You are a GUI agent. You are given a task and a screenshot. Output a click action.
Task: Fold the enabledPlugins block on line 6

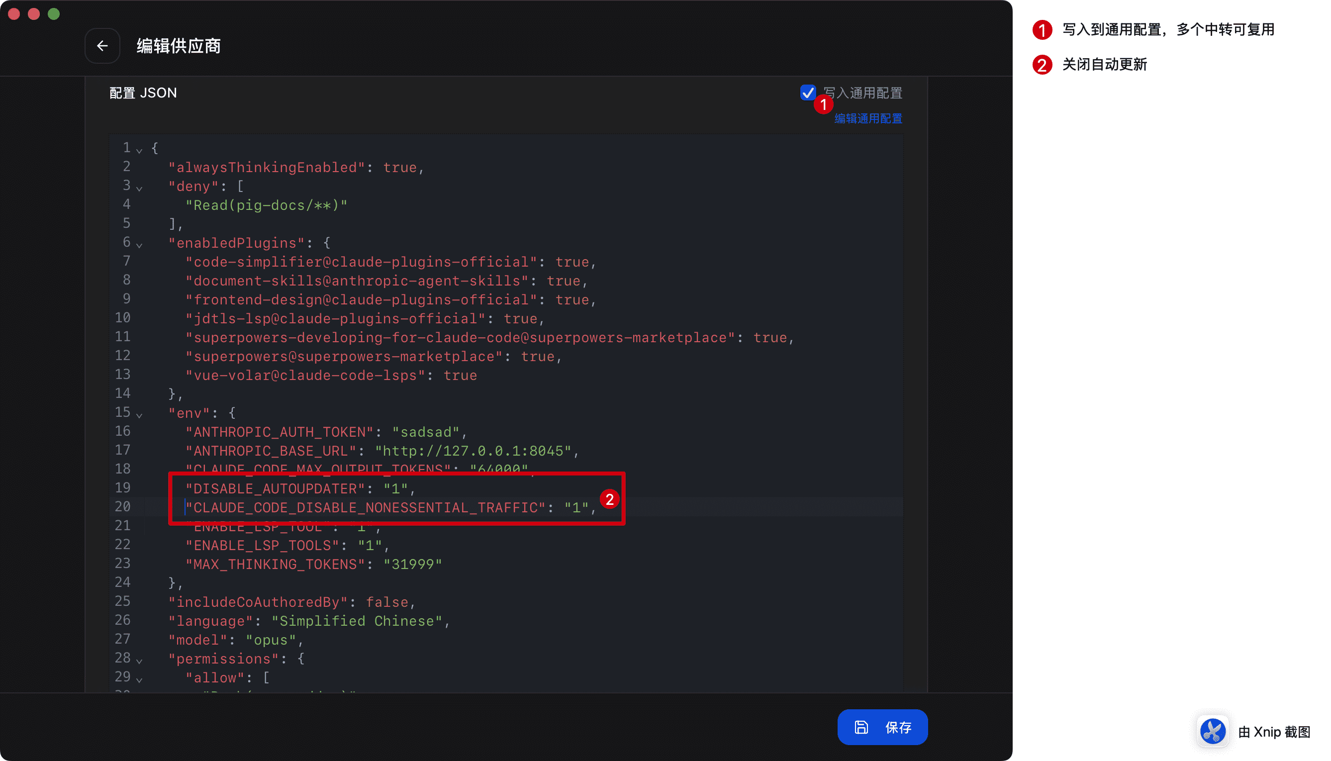(139, 245)
